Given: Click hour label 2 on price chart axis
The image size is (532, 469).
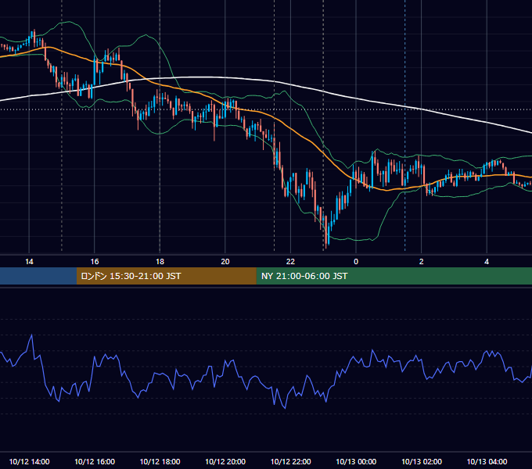Looking at the screenshot, I should coord(422,262).
